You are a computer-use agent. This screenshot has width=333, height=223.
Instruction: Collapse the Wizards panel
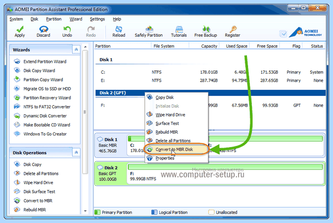pyautogui.click(x=76, y=50)
